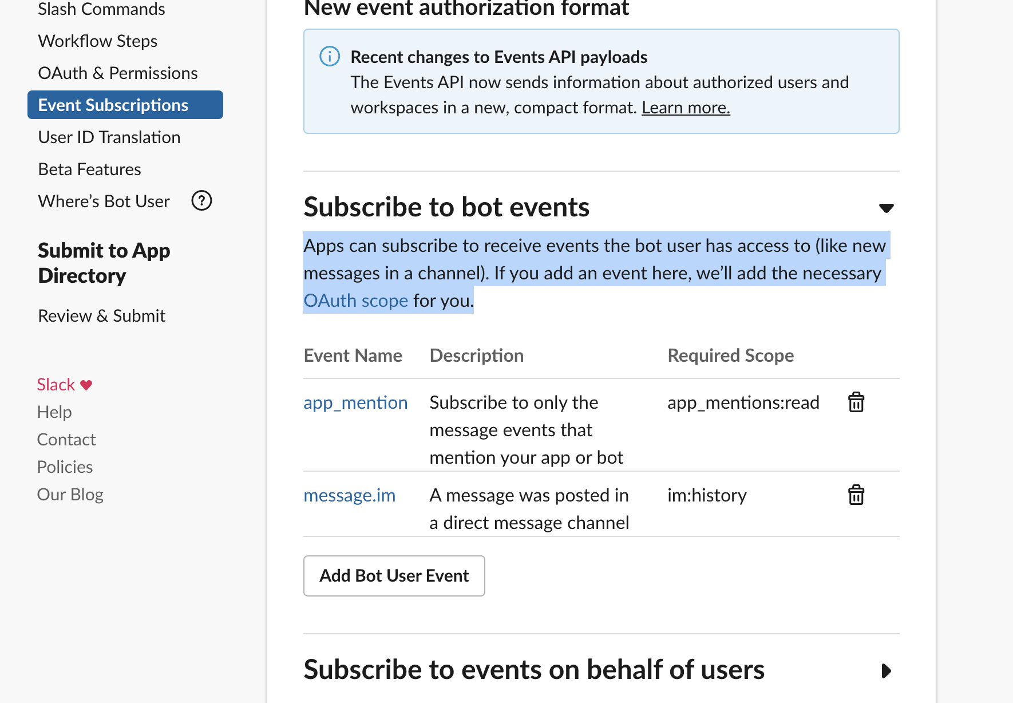Select Event Subscriptions in the sidebar

(113, 105)
